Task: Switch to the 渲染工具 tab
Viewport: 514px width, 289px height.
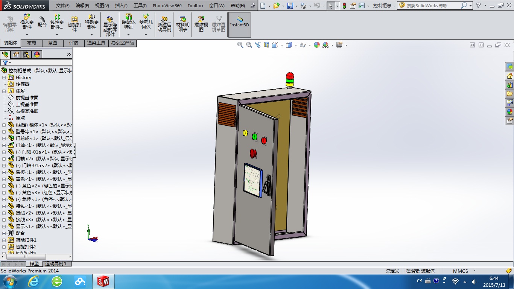Action: point(96,43)
